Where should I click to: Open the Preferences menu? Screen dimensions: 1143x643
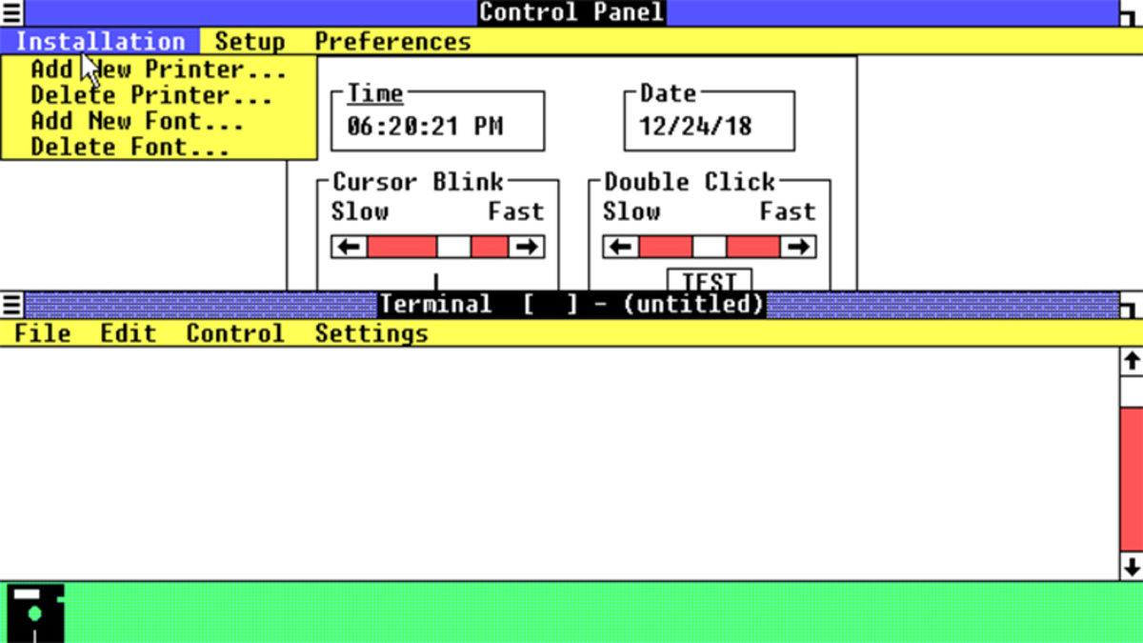click(392, 42)
